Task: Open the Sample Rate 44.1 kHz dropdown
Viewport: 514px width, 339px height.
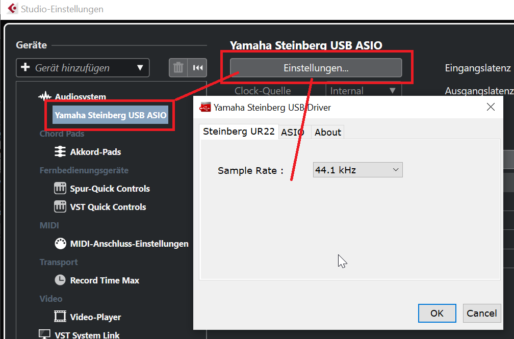Action: 357,170
